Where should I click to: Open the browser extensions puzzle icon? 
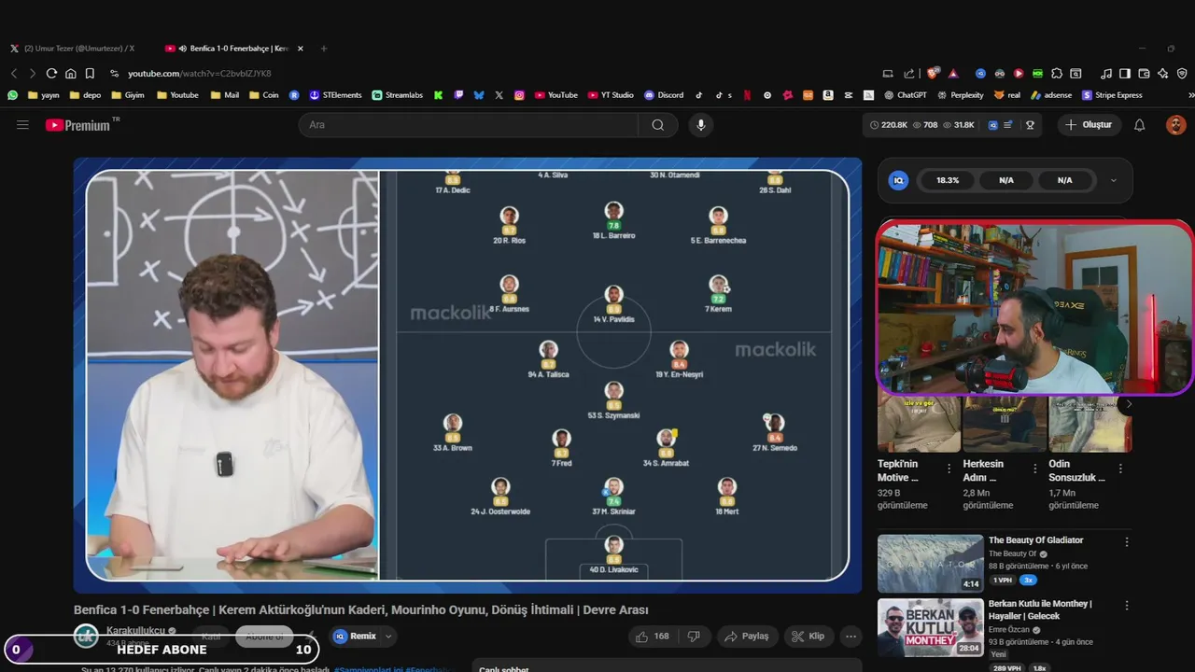(1057, 74)
